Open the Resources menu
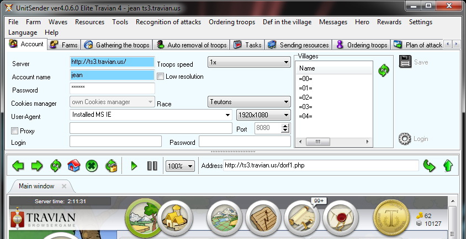This screenshot has height=239, width=466. pos(90,22)
